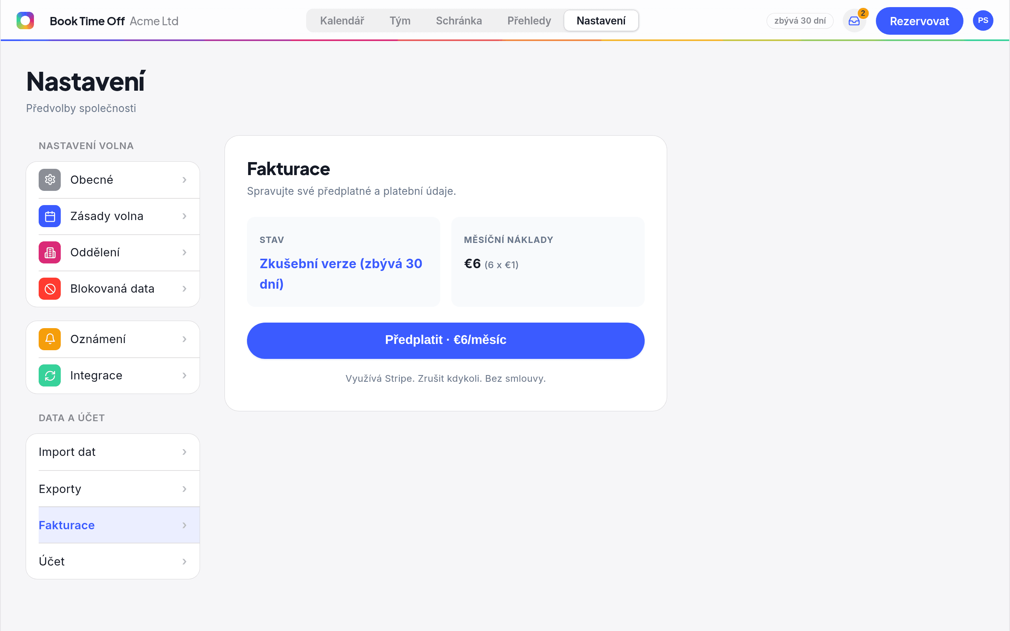This screenshot has width=1010, height=631.
Task: Expand the Účet chevron
Action: coord(185,561)
